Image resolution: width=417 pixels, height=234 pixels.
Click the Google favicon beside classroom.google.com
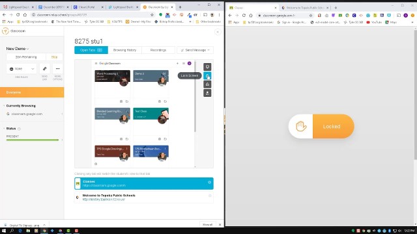(x=8, y=114)
